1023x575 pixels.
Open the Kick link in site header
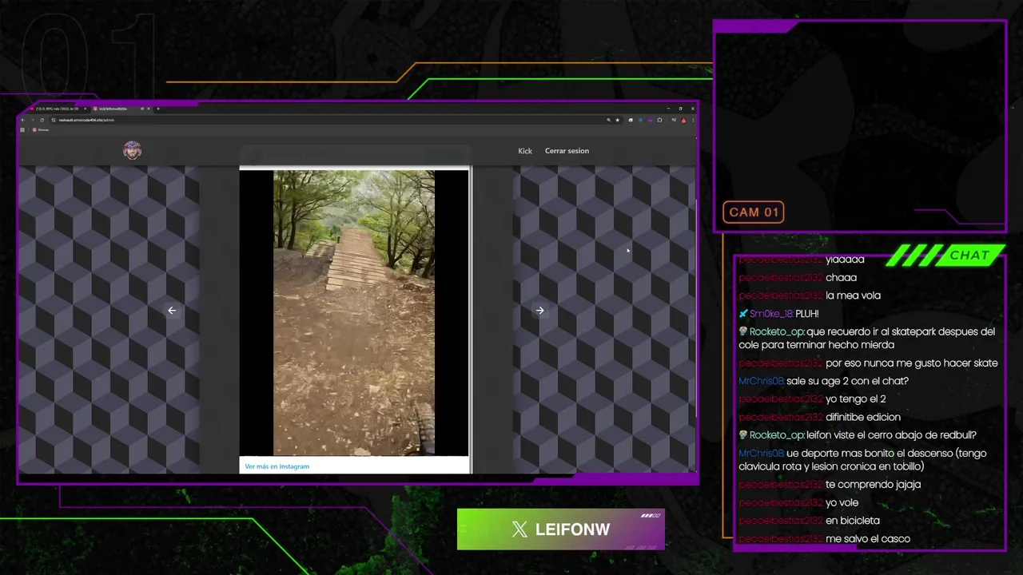pos(525,151)
